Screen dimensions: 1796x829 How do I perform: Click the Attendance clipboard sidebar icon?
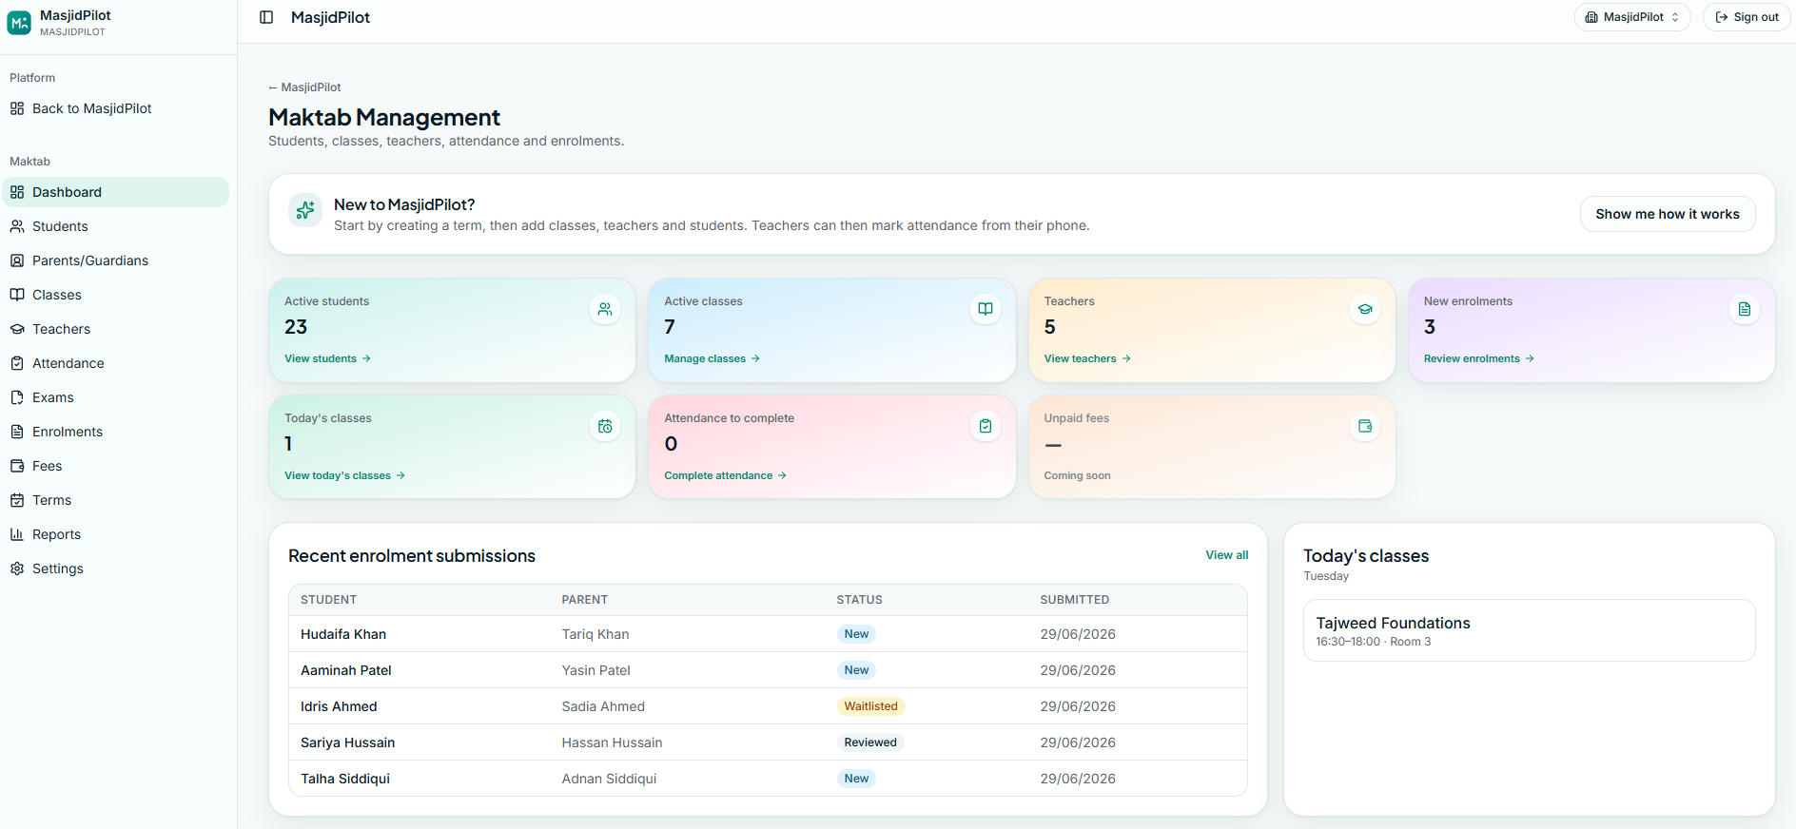pos(17,363)
